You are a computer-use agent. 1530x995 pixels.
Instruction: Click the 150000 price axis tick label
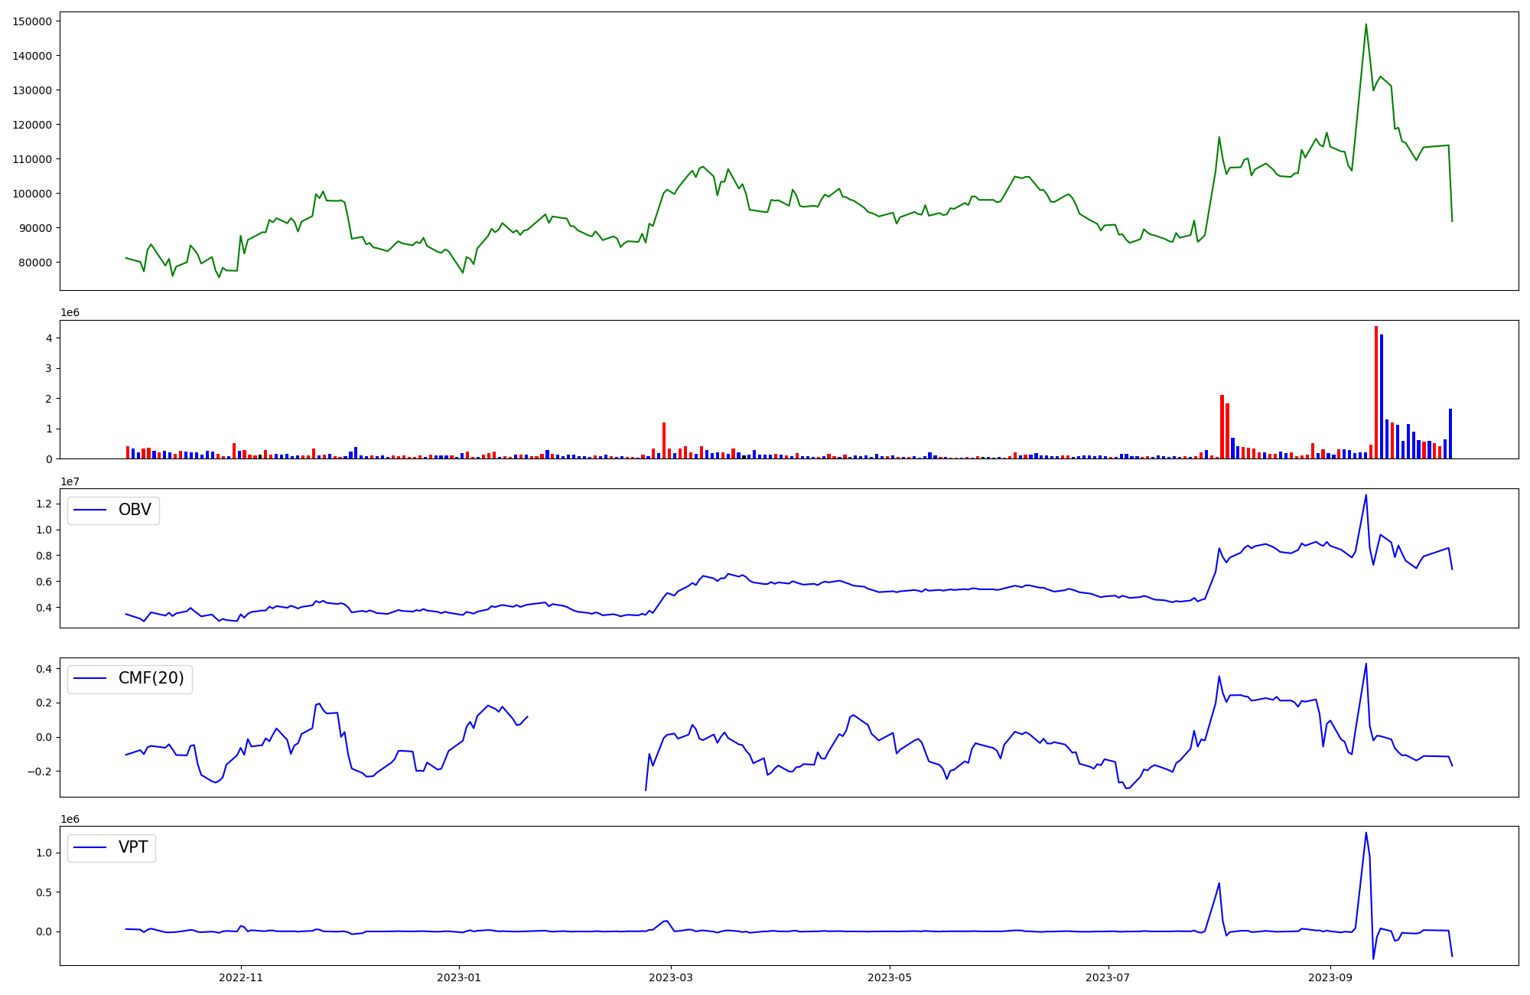(x=32, y=21)
